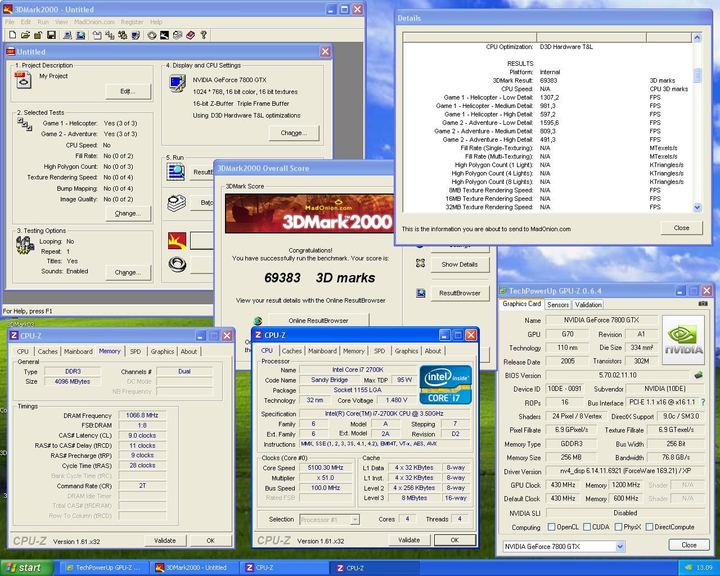Screen dimensions: 720x576
Task: Click the selected tests checkmarks toolbar icon
Action: [110, 35]
